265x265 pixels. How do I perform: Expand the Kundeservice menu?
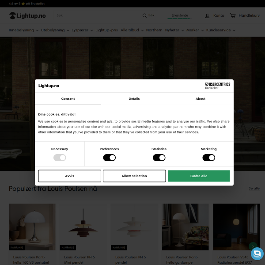pyautogui.click(x=220, y=30)
